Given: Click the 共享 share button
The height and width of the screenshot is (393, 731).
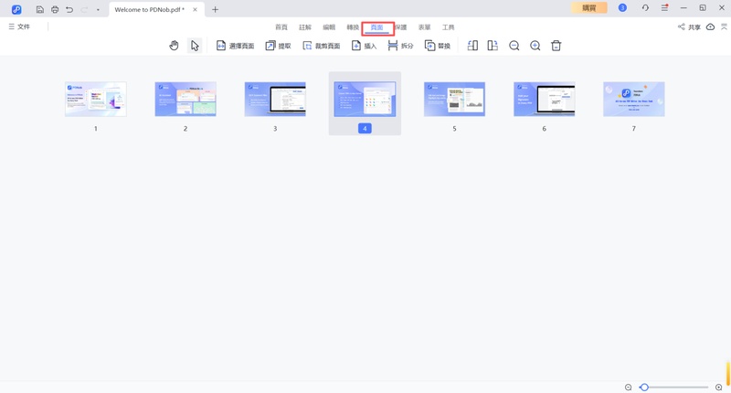Looking at the screenshot, I should (689, 27).
